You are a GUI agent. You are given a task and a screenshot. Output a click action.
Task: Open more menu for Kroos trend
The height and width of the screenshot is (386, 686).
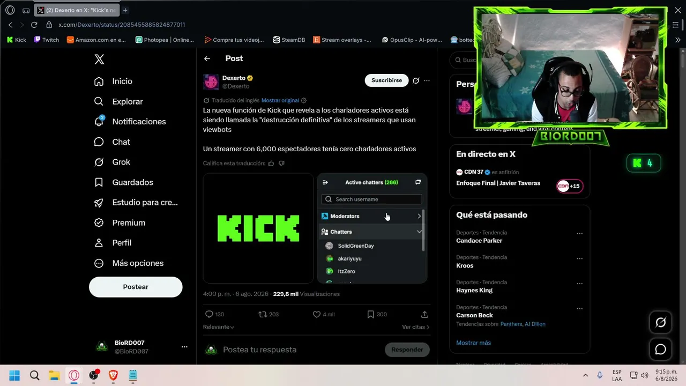click(579, 258)
